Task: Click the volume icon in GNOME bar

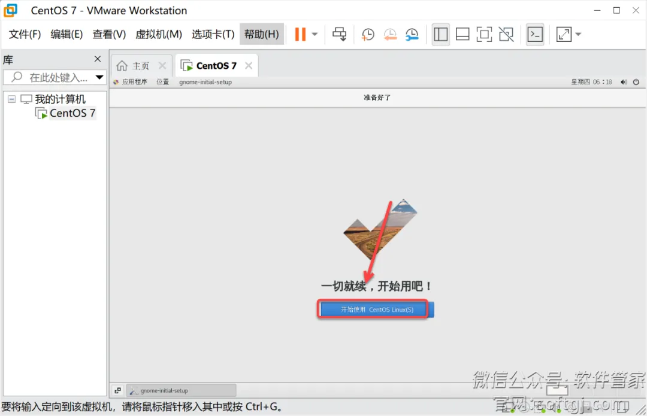Action: pos(624,82)
